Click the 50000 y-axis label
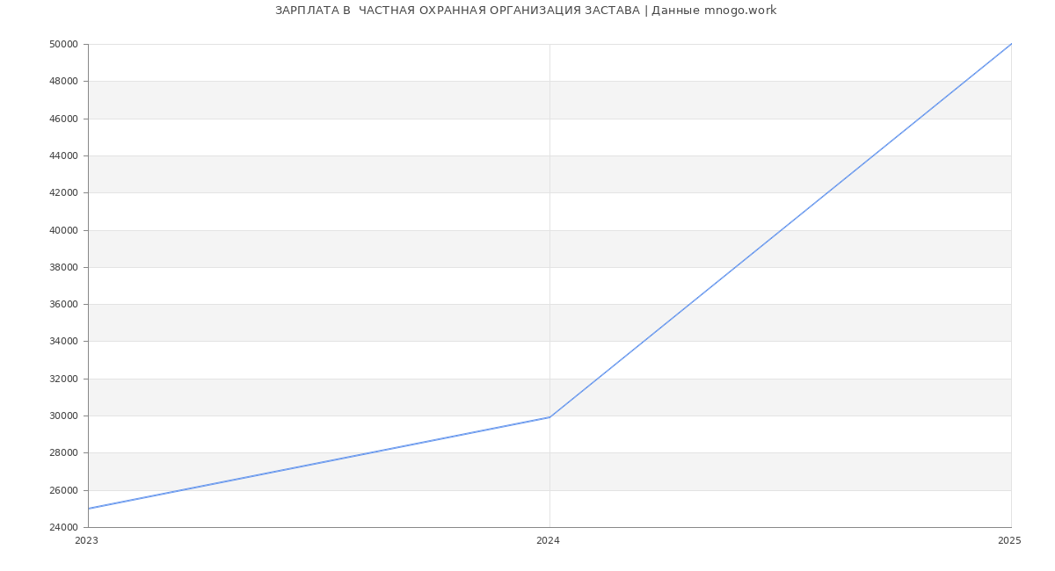The height and width of the screenshot is (571, 1055). [64, 44]
